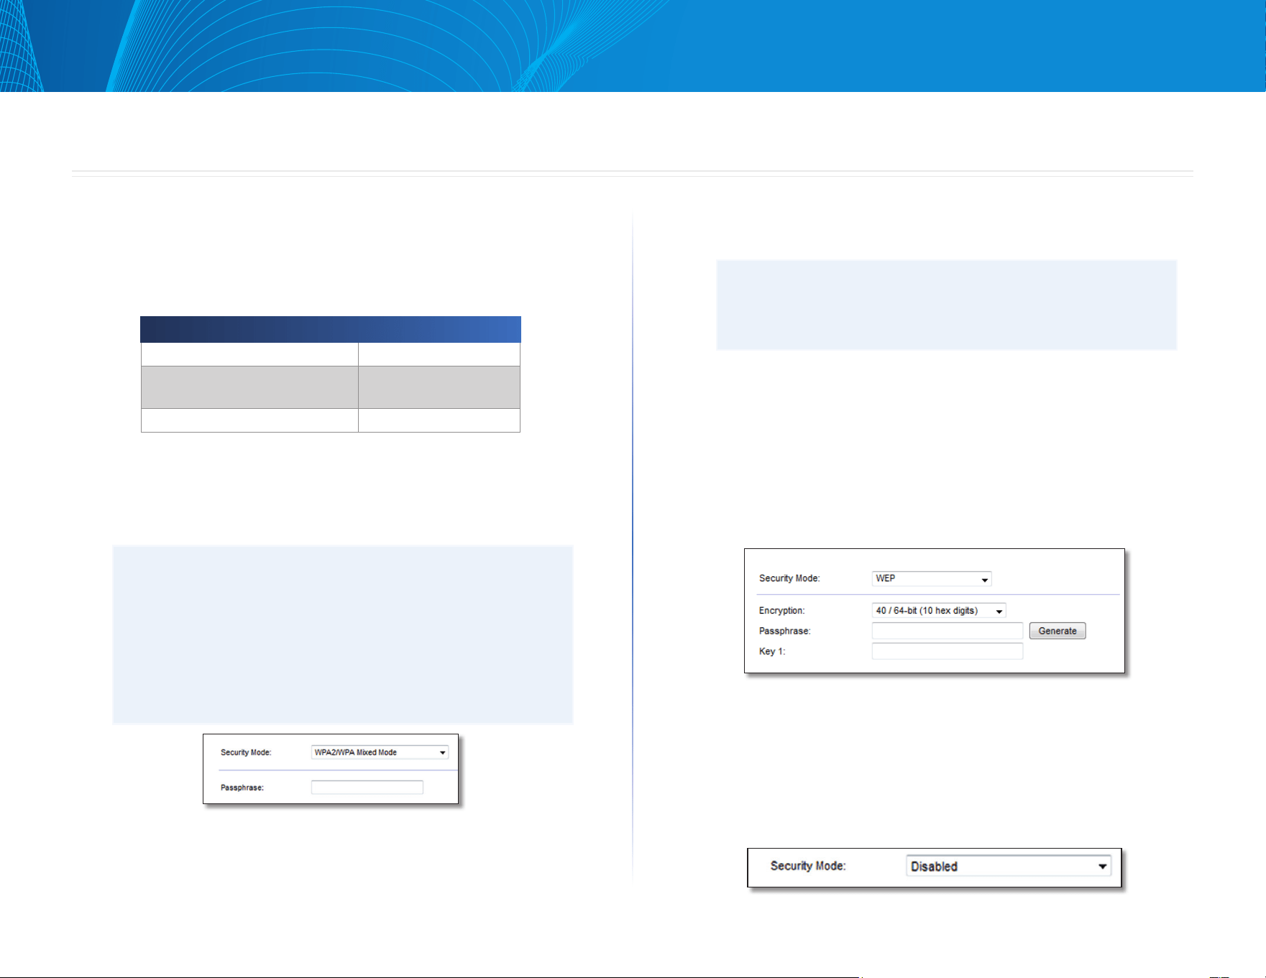Click the arrow icon on Disabled dropdown
1266x978 pixels.
pos(1102,867)
